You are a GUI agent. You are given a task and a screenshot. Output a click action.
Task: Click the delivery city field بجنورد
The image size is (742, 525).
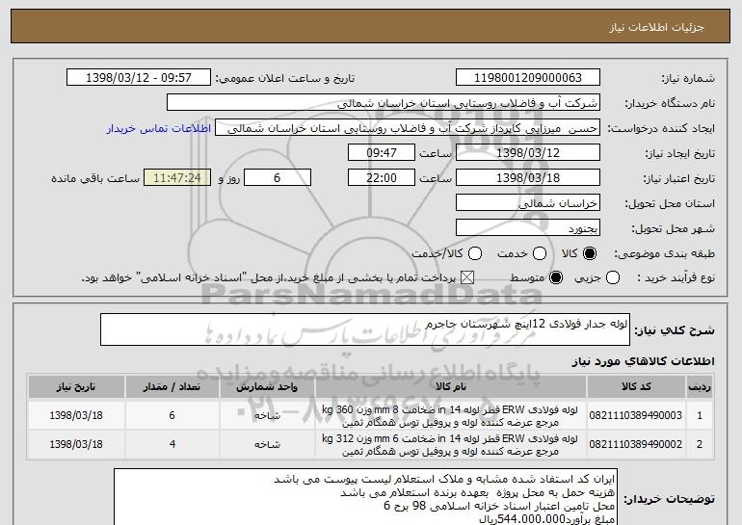click(528, 228)
